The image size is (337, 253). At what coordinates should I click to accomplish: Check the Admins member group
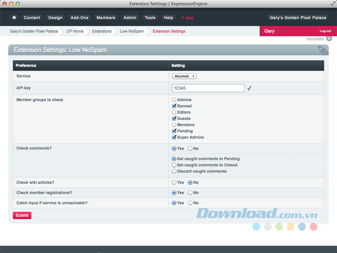(x=174, y=100)
